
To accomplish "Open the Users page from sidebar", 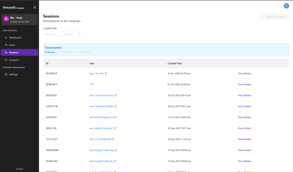I will pos(12,45).
